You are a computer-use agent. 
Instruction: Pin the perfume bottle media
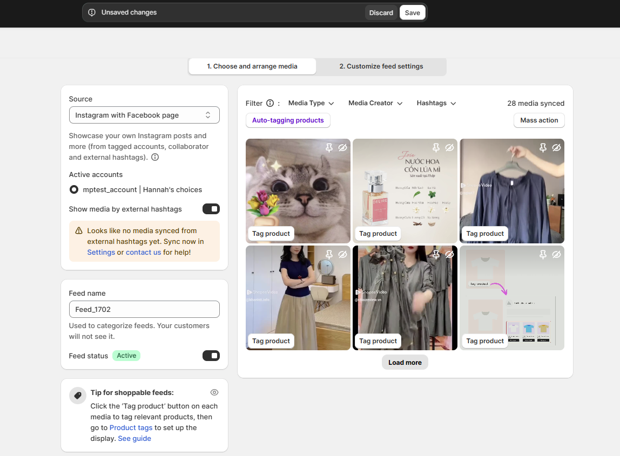tap(436, 147)
